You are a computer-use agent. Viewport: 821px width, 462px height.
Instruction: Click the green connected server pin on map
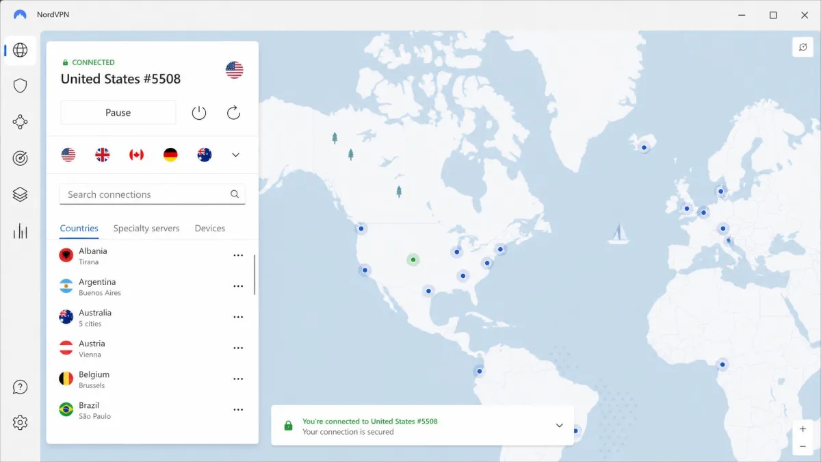pos(413,259)
